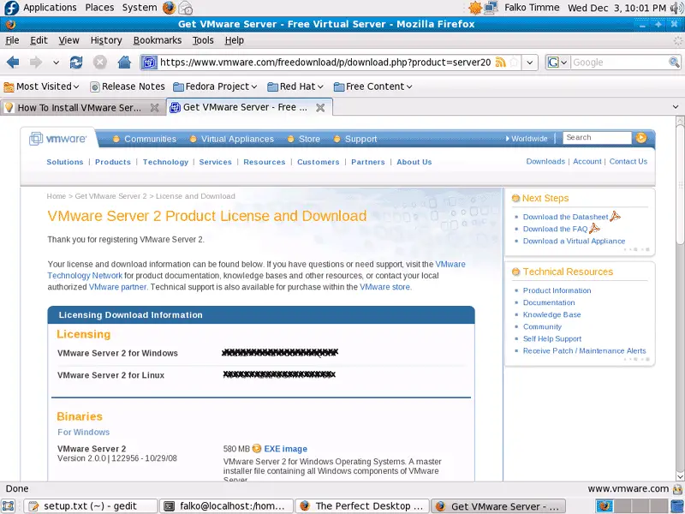Open the search engine selector dropdown
This screenshot has width=685, height=514.
point(557,63)
